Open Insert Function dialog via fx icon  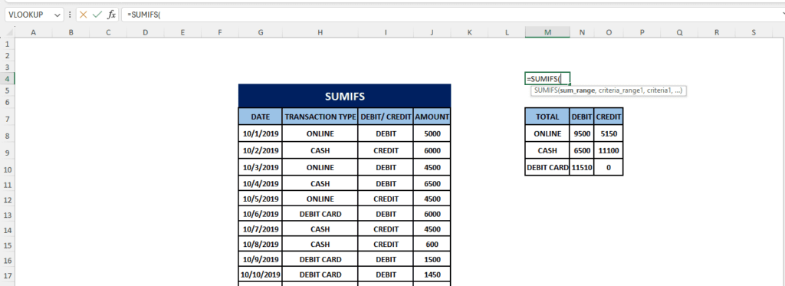112,15
